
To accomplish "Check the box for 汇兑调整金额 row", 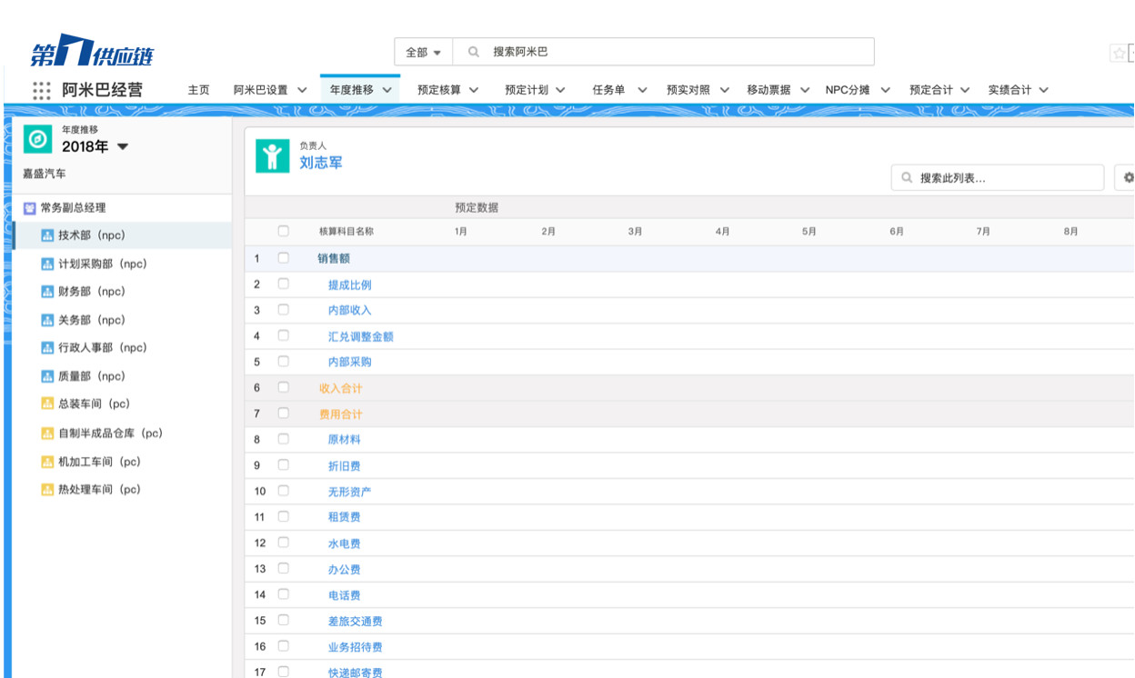I will pos(284,336).
